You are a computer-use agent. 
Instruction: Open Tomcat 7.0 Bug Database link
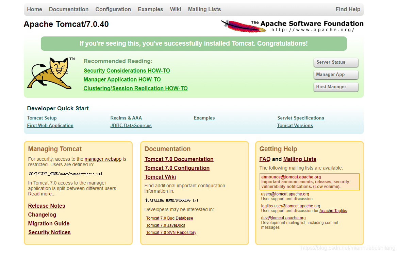169,218
